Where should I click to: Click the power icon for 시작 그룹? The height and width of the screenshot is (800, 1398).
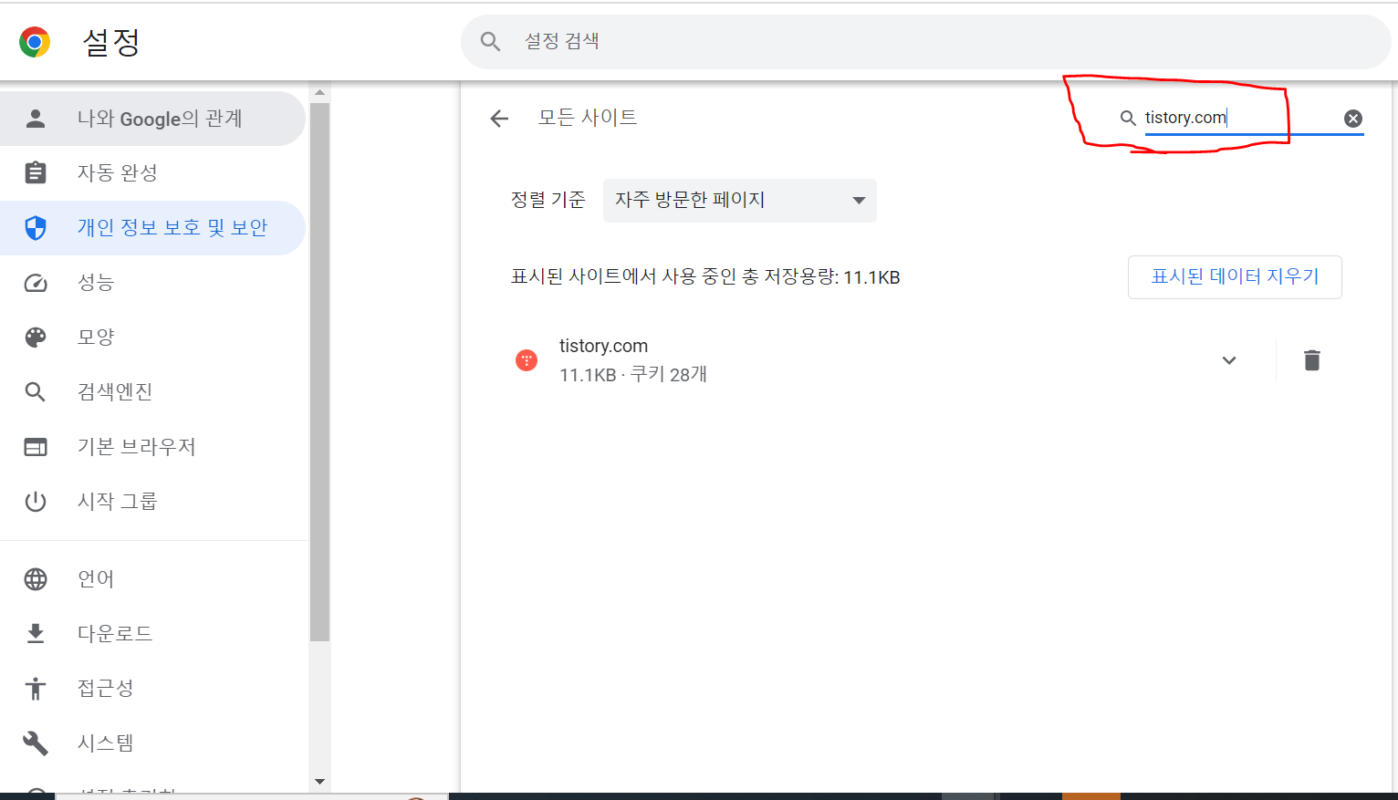coord(36,502)
